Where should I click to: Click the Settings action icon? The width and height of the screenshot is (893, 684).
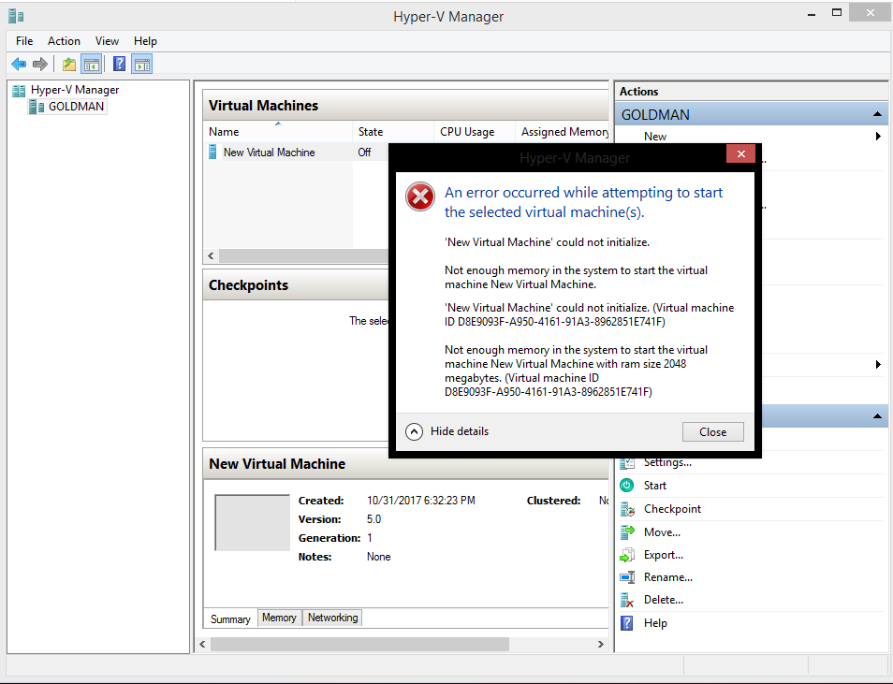[x=627, y=462]
